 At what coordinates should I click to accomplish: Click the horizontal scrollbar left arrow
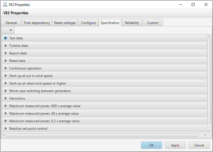click(x=4, y=135)
